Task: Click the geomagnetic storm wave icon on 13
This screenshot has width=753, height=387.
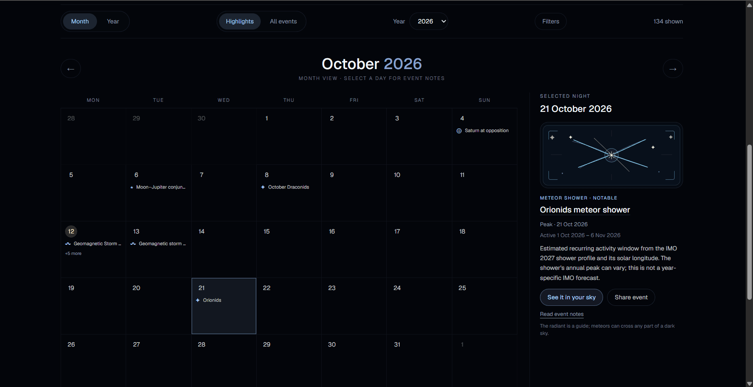Action: [x=133, y=244]
